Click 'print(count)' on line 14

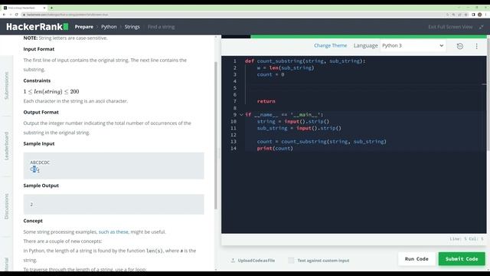[275, 148]
